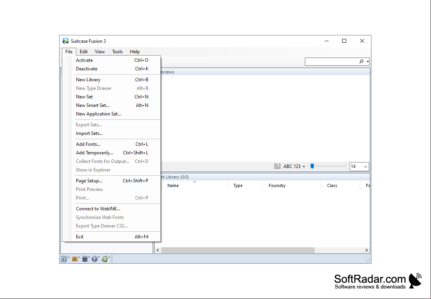431x299 pixels.
Task: Click the magnifier icon in search box
Action: (x=361, y=62)
